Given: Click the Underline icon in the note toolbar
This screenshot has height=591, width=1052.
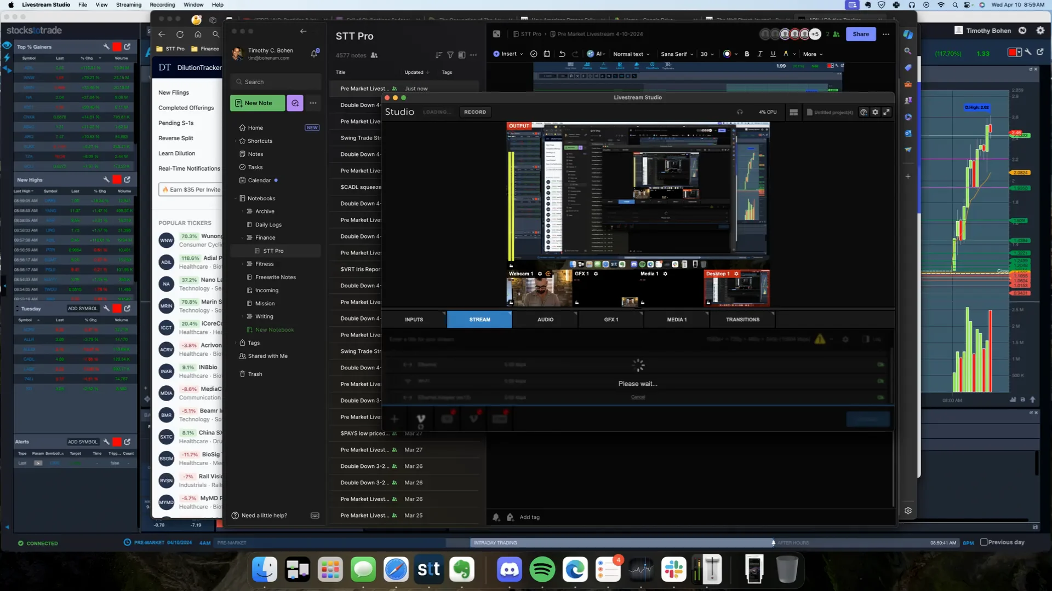Looking at the screenshot, I should 773,54.
